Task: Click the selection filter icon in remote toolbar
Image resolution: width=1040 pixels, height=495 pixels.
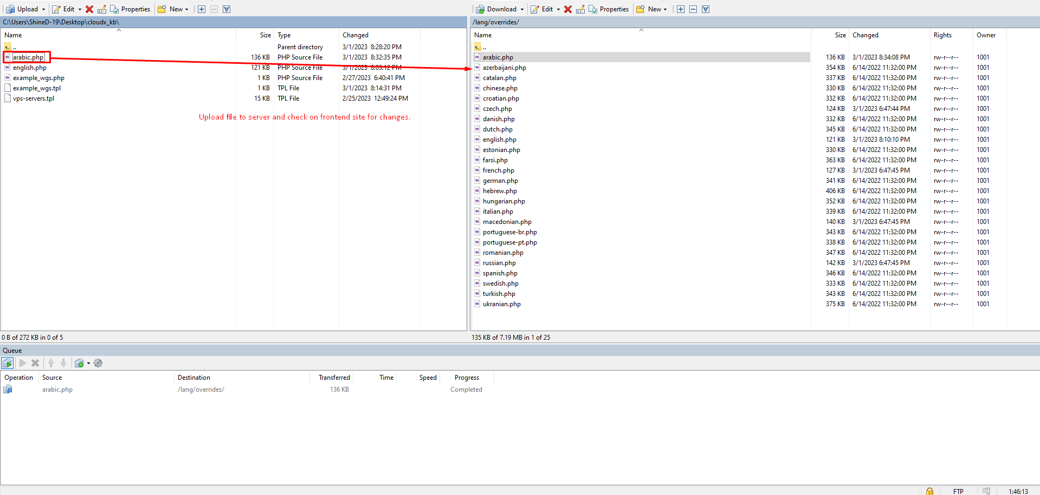Action: [706, 9]
